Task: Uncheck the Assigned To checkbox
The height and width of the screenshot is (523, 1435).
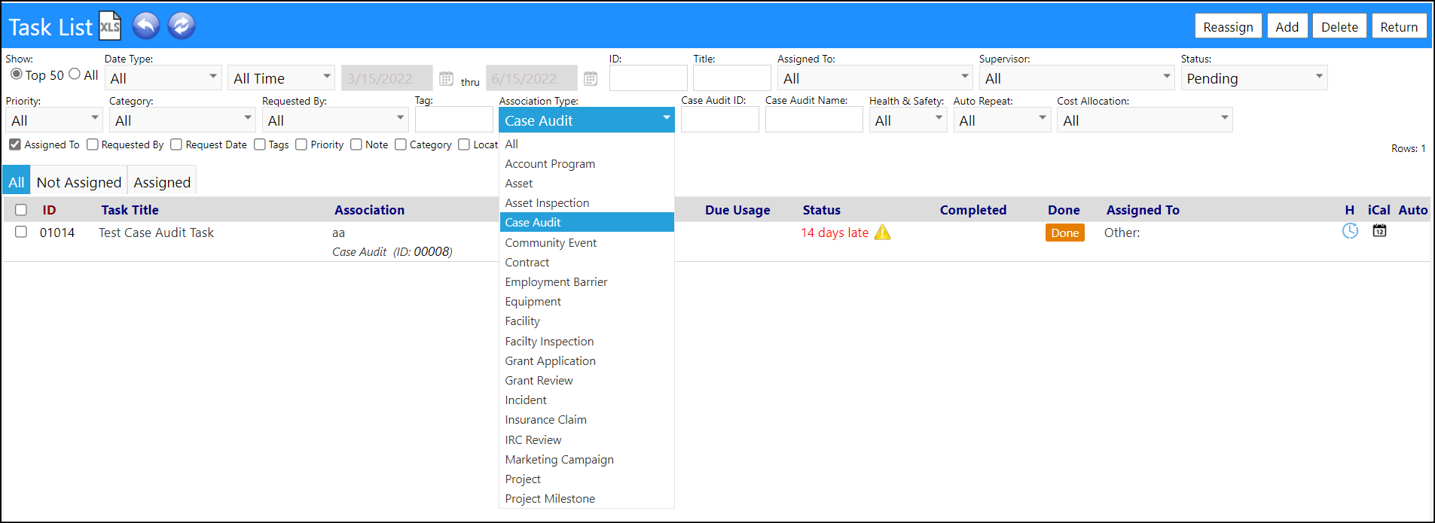Action: [15, 144]
